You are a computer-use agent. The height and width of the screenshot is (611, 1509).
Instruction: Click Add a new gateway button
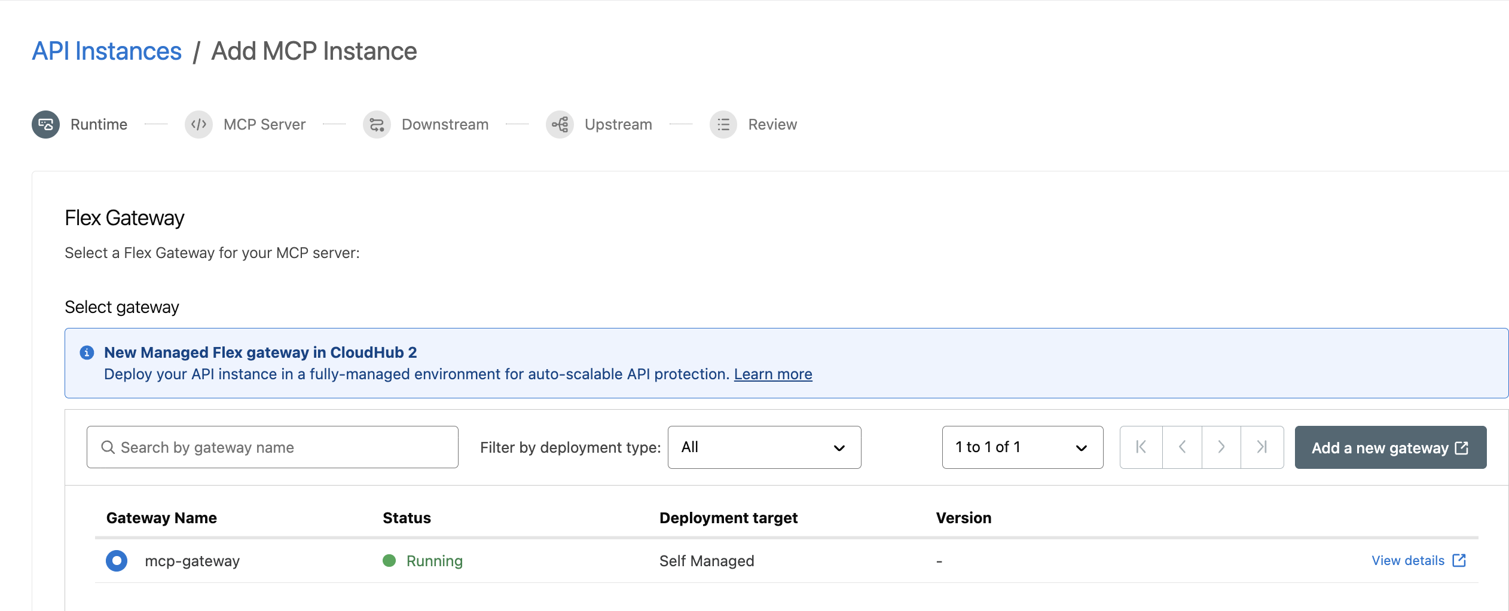1391,447
